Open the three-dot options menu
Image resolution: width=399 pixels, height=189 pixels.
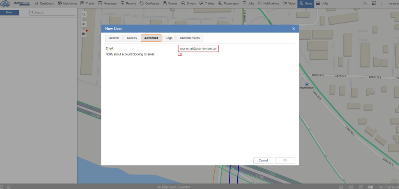point(382,3)
